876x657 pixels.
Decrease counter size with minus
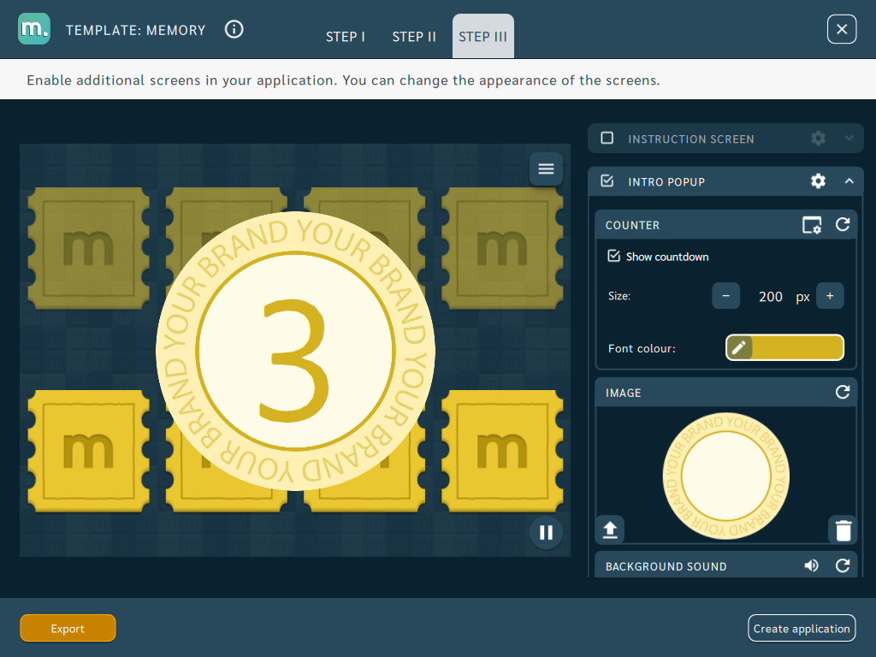(725, 295)
